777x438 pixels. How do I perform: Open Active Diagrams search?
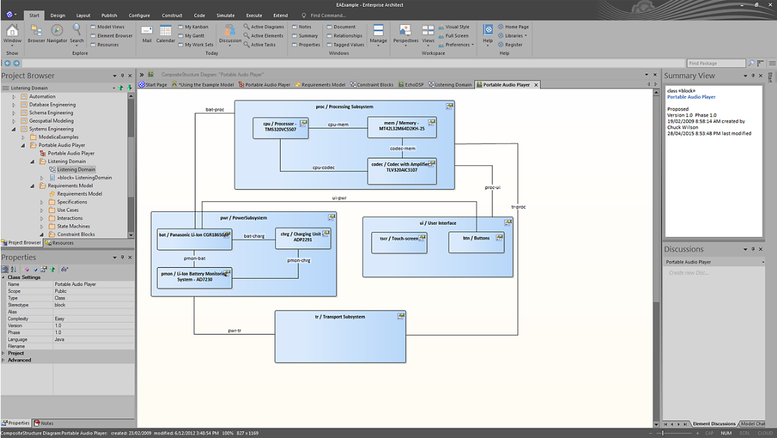[264, 27]
